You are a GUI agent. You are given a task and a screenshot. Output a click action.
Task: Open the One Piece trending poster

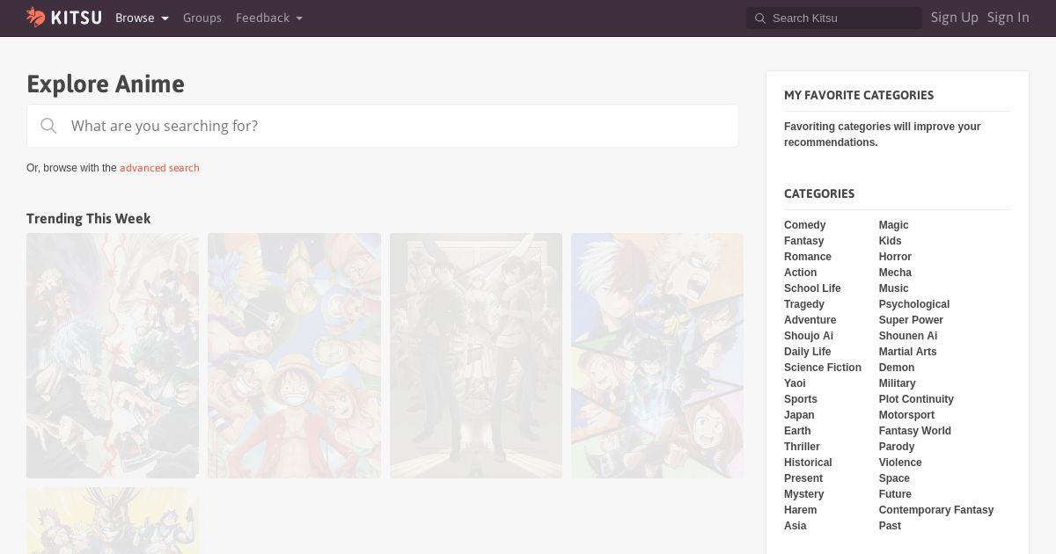click(294, 355)
